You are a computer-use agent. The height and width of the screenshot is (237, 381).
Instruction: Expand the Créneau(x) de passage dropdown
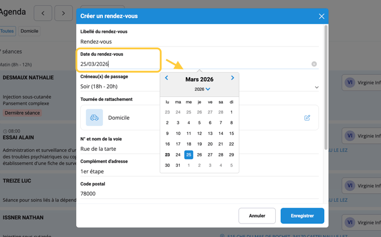click(316, 87)
